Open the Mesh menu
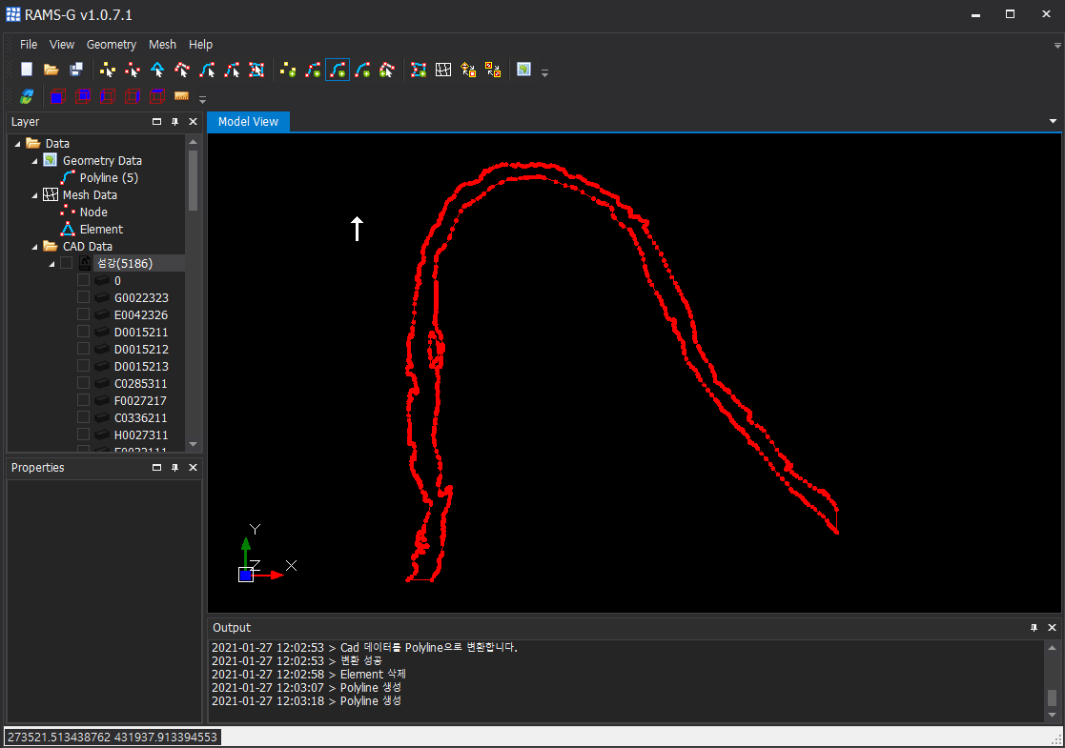1065x748 pixels. pos(162,44)
